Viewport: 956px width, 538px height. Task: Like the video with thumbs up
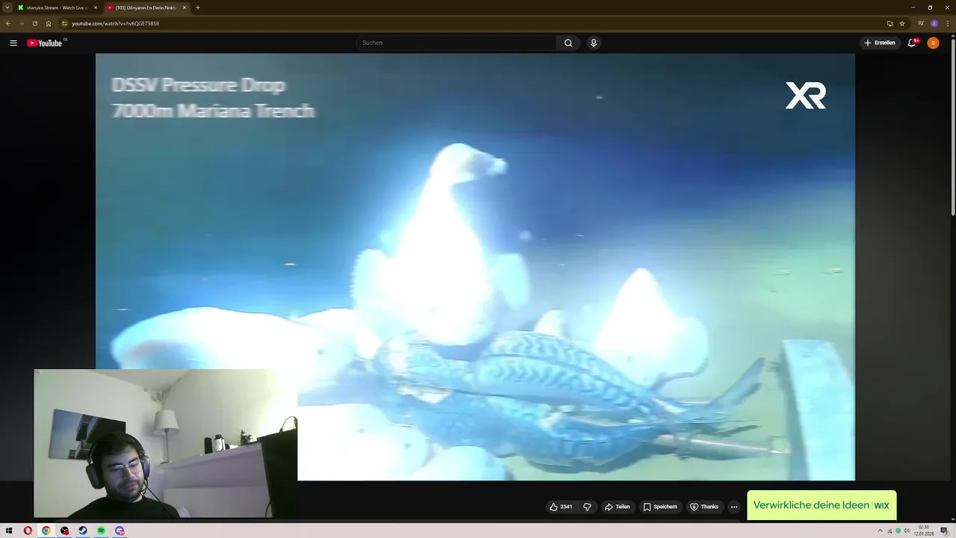click(x=561, y=507)
